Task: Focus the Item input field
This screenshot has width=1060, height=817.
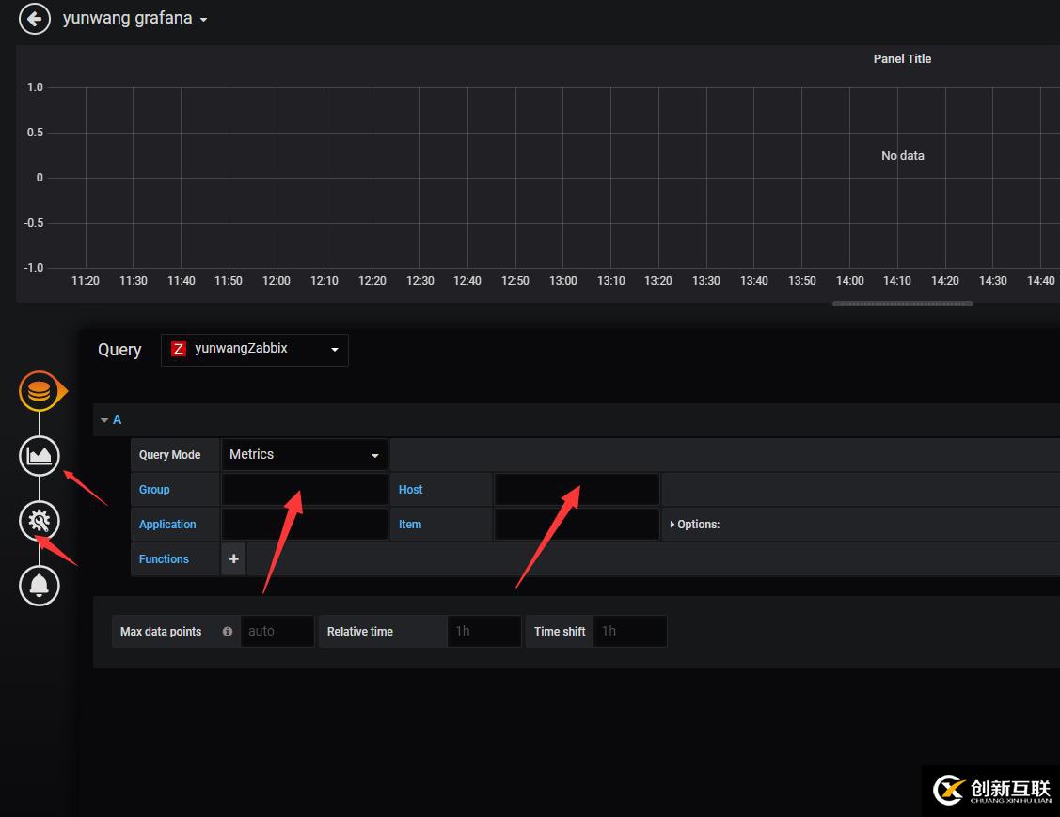Action: pyautogui.click(x=577, y=525)
